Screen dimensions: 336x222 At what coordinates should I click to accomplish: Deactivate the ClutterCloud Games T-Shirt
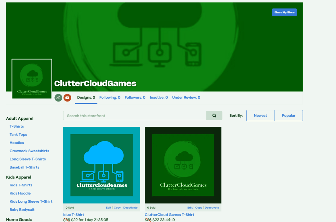[x=212, y=208]
